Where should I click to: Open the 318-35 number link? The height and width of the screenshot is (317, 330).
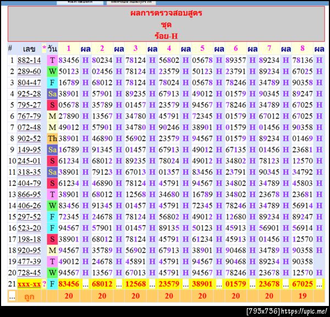click(x=29, y=172)
